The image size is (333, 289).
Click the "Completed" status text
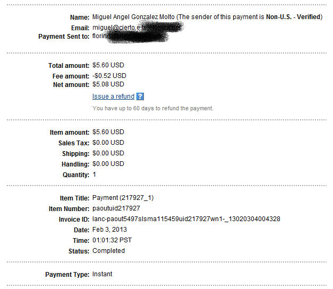point(108,251)
